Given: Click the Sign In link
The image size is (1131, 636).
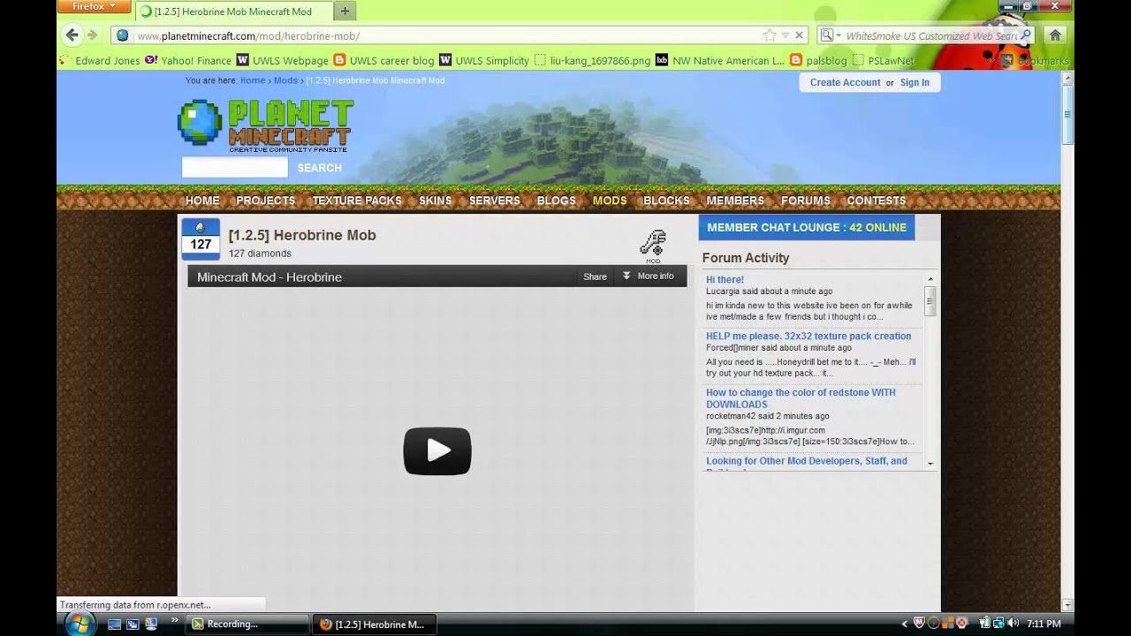Looking at the screenshot, I should 915,82.
